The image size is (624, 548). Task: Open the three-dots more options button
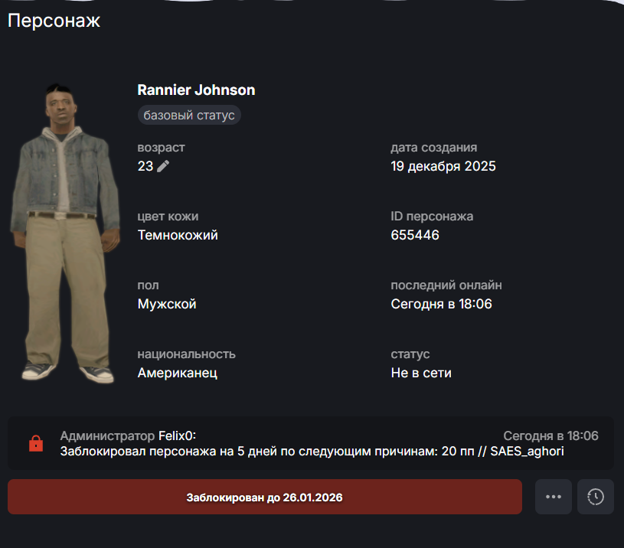[553, 497]
